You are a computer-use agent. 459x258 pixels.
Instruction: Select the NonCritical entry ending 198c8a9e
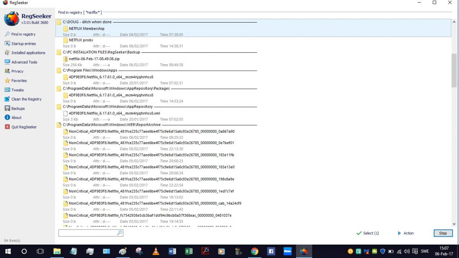click(x=151, y=179)
